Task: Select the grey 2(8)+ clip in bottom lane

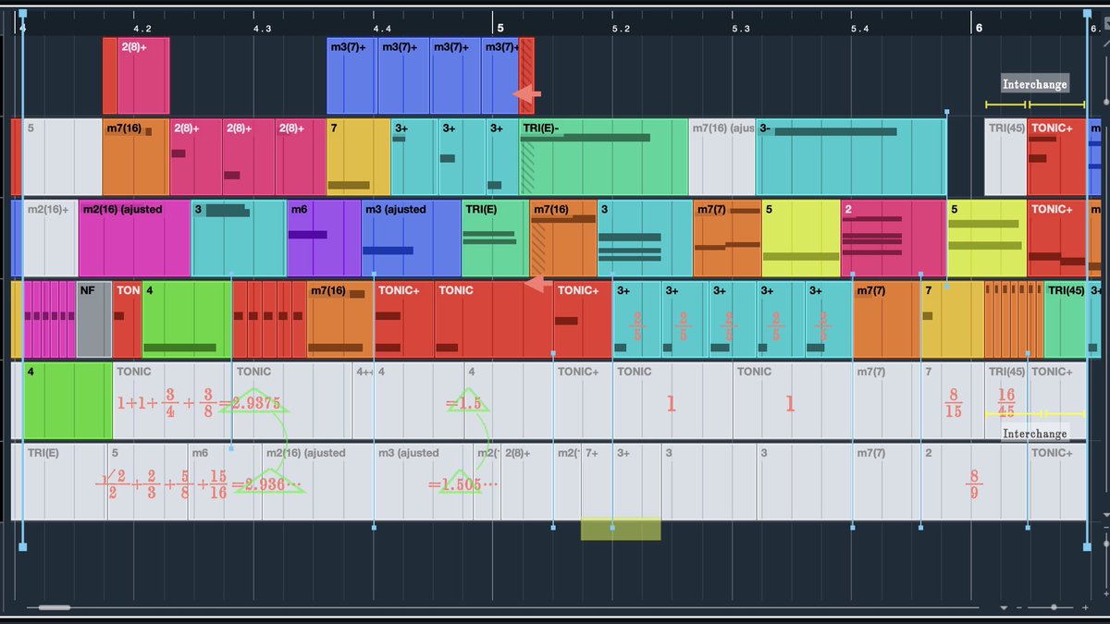Action: tap(527, 481)
